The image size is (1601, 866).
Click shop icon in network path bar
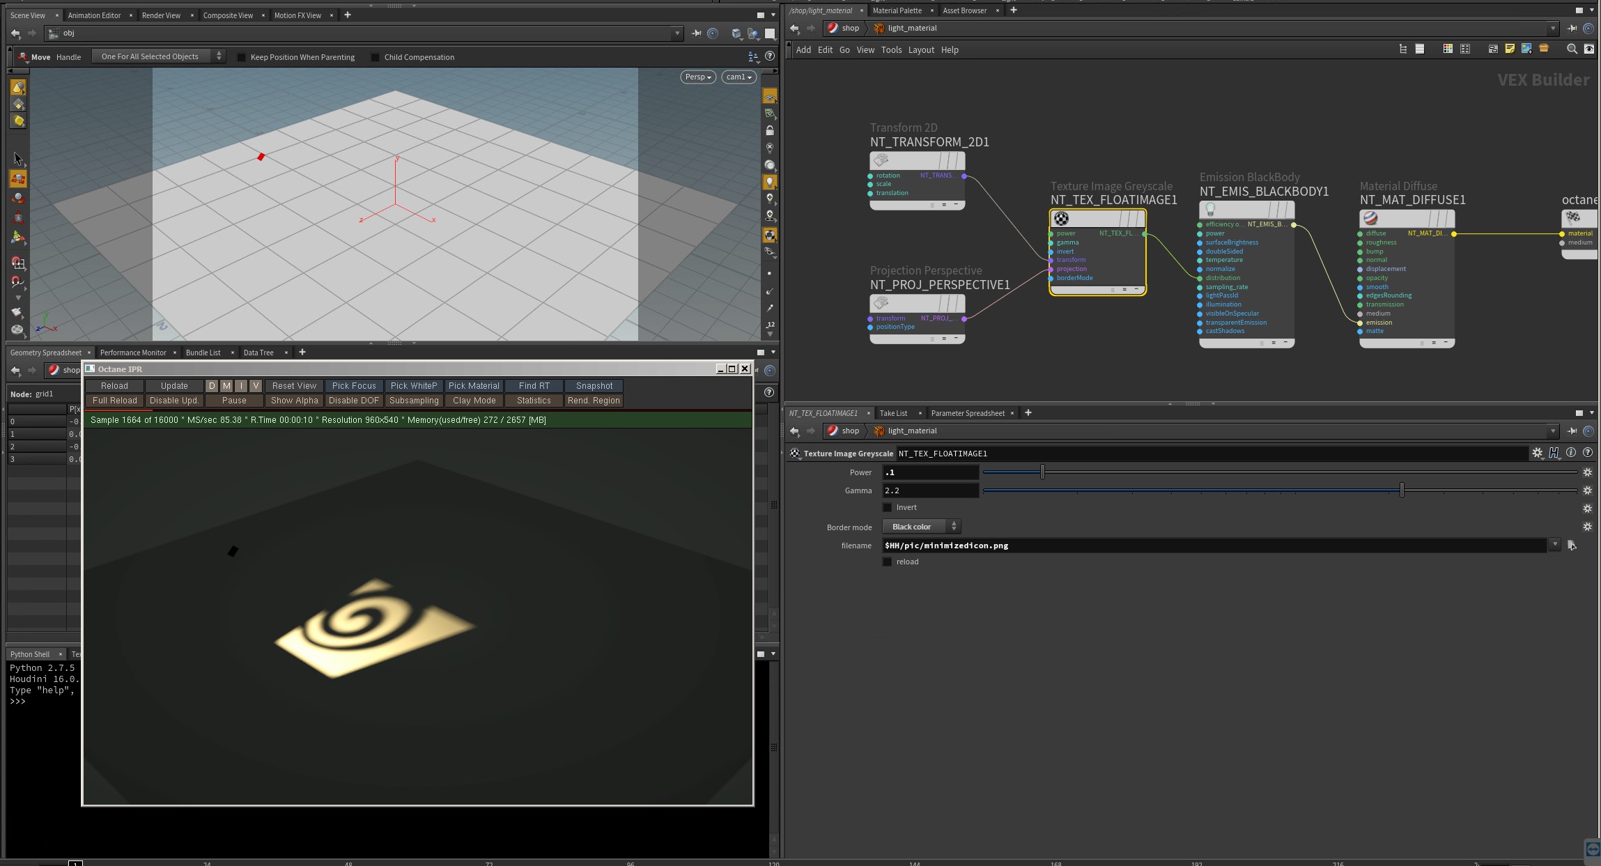tap(833, 29)
